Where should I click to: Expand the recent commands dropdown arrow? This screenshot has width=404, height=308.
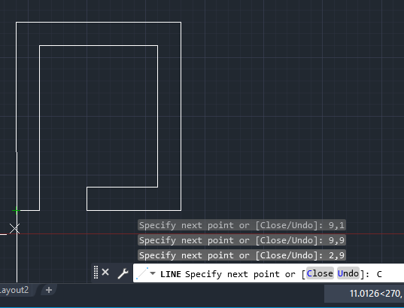coord(153,273)
